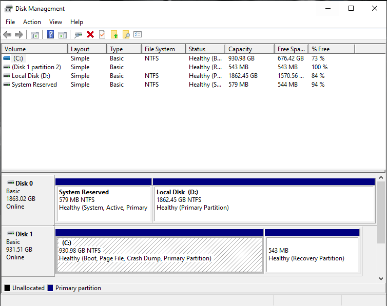Click the disk pane vertical scrollbar thumb
387x306 pixels.
[x=381, y=212]
